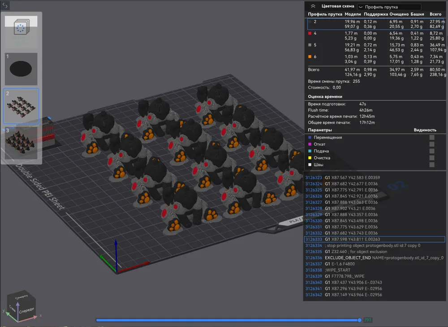This screenshot has width=448, height=327.
Task: Click the orange color swatch of filament 6
Action: point(310,57)
